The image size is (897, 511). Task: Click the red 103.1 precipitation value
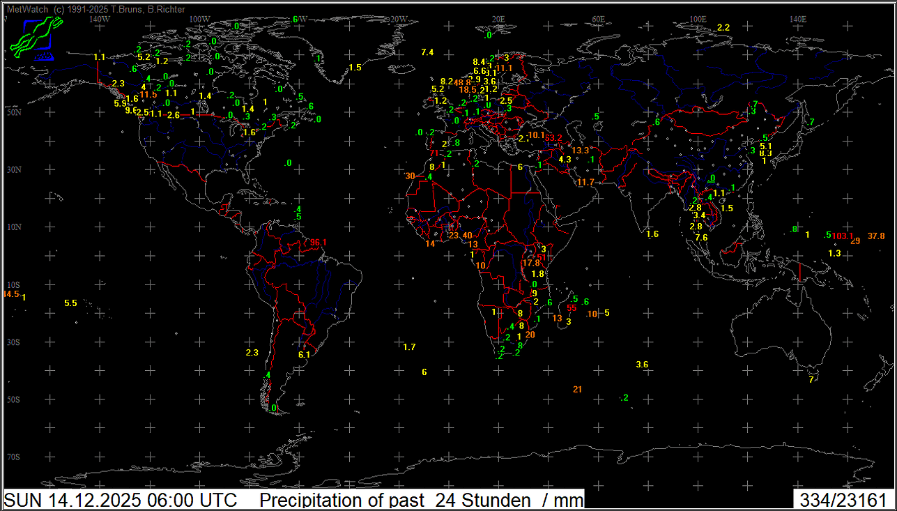tap(842, 237)
